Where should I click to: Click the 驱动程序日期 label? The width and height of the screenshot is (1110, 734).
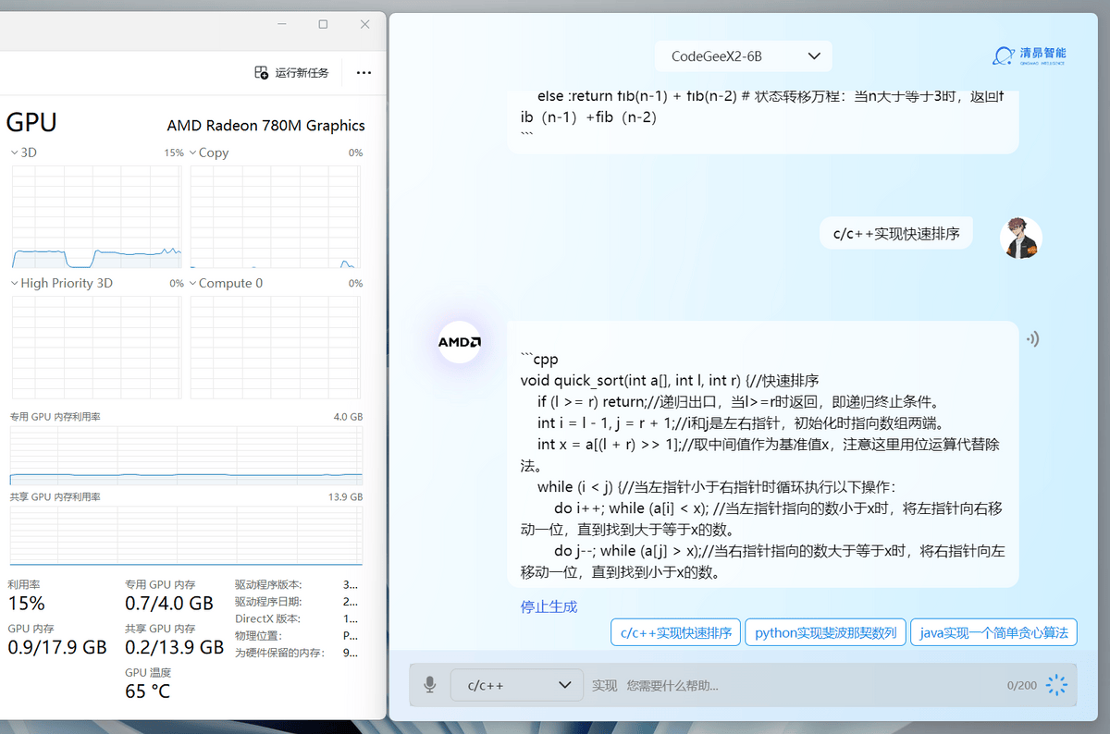(x=268, y=602)
